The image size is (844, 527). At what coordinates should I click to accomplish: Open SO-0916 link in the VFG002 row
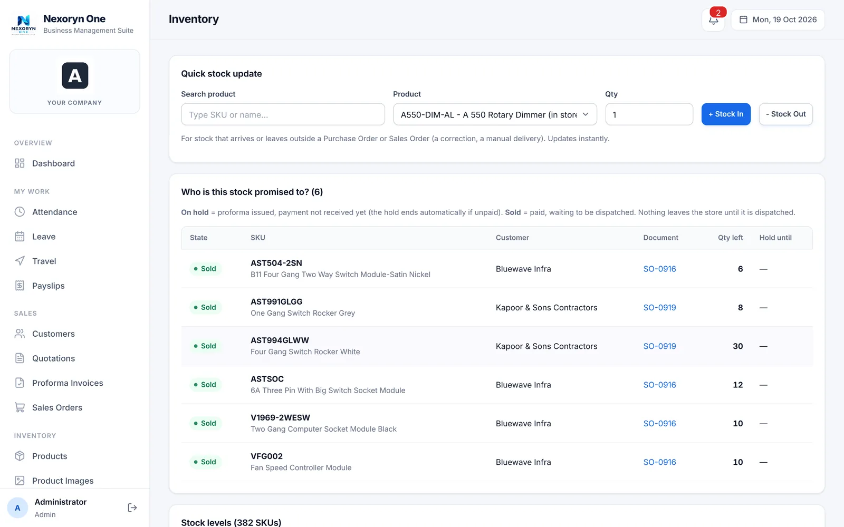[659, 462]
